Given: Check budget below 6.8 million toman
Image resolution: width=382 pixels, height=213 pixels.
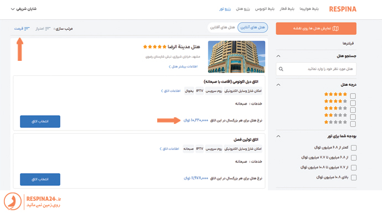Looking at the screenshot, I should pos(354,148).
